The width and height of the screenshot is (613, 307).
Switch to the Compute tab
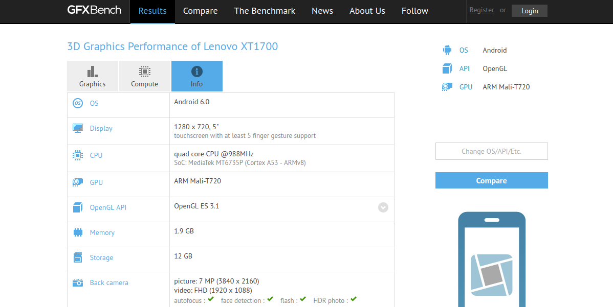click(145, 76)
